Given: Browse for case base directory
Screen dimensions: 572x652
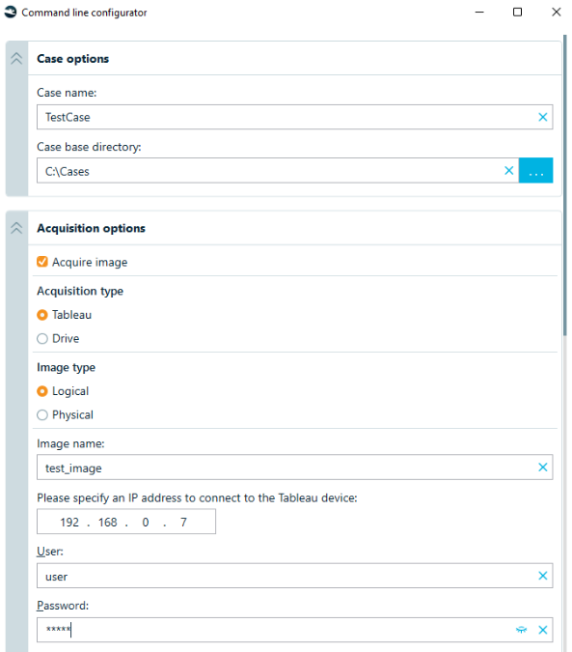Looking at the screenshot, I should [x=535, y=170].
